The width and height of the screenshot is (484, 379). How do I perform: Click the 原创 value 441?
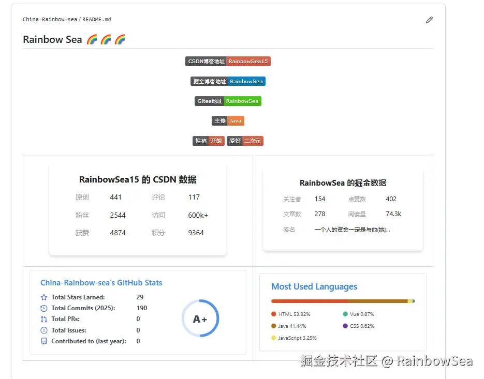(x=116, y=198)
